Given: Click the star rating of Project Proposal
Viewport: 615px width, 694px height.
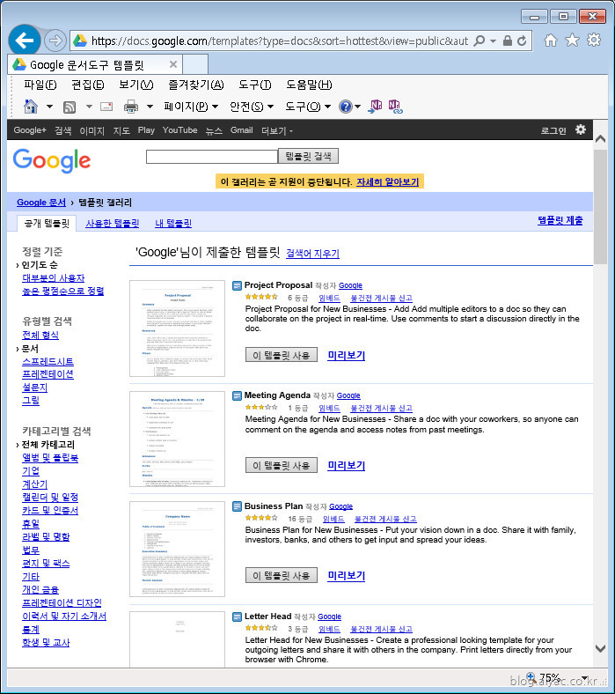Looking at the screenshot, I should pos(261,297).
